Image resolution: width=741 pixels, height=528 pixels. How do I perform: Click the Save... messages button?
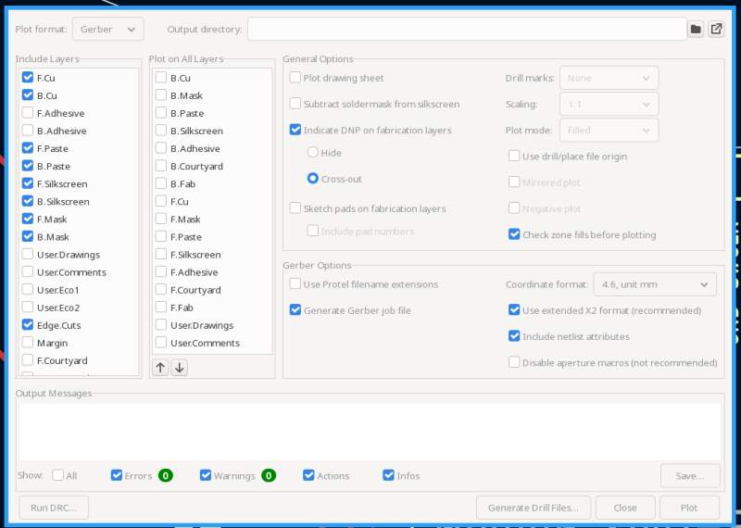pyautogui.click(x=690, y=476)
